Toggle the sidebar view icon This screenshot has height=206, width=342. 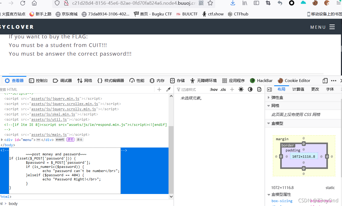[x=256, y=3]
